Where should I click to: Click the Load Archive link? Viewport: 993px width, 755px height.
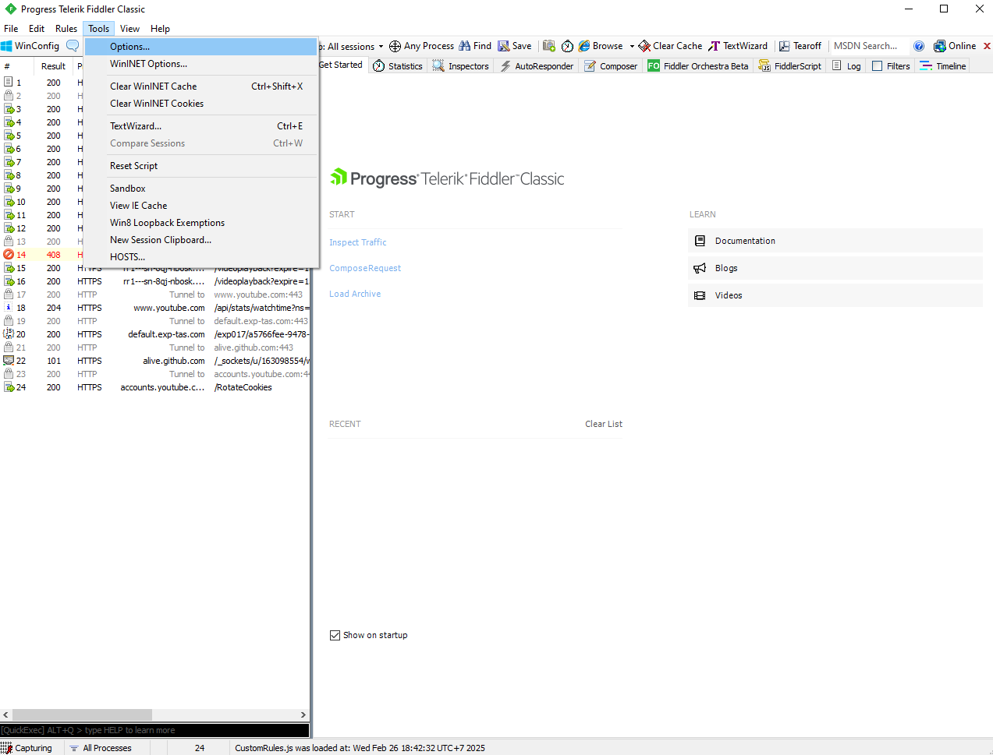tap(355, 294)
